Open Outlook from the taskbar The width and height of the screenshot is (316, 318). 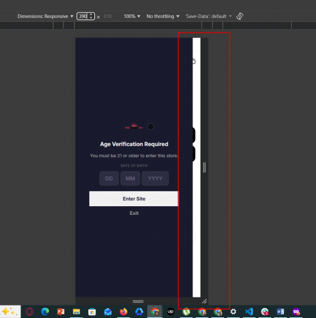tap(108, 312)
